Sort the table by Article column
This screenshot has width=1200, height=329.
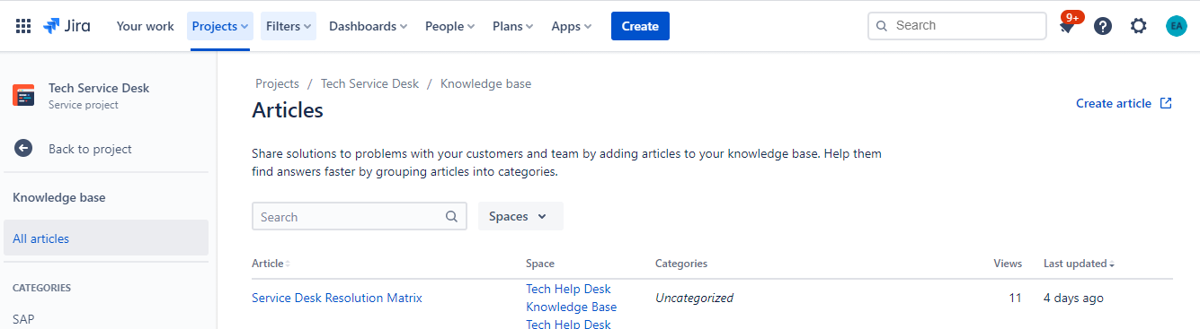tap(271, 264)
